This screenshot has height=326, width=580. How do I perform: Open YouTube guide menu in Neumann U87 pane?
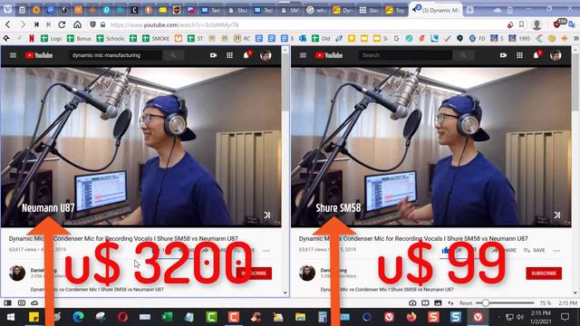point(13,55)
